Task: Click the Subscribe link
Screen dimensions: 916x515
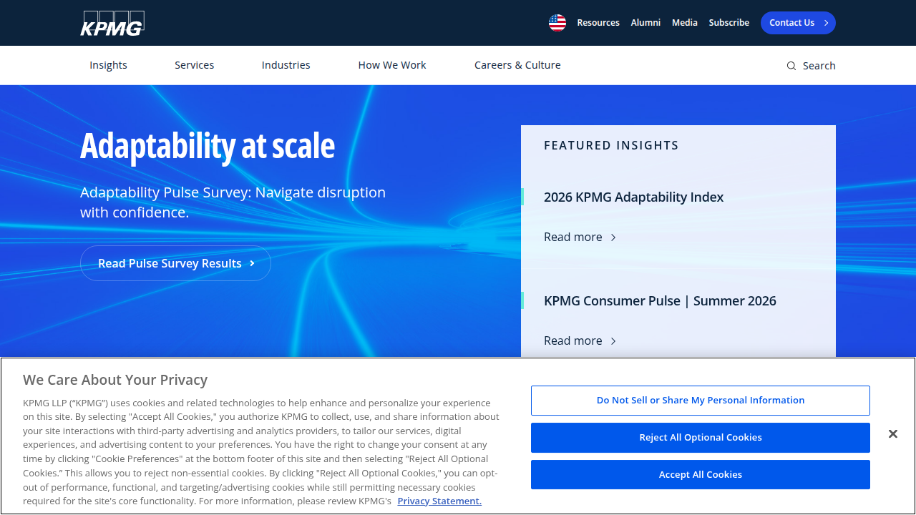Action: click(729, 23)
